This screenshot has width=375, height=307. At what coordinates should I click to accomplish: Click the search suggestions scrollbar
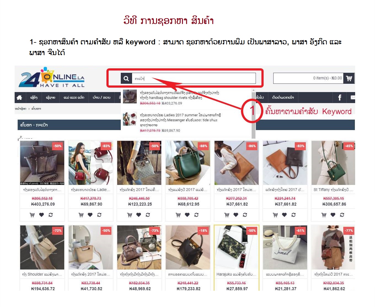pyautogui.click(x=253, y=114)
